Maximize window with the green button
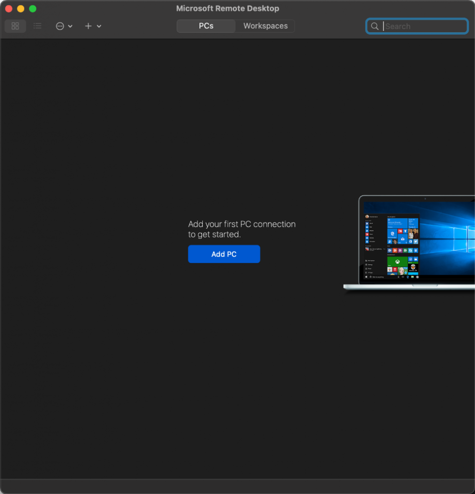The width and height of the screenshot is (475, 494). click(x=33, y=9)
